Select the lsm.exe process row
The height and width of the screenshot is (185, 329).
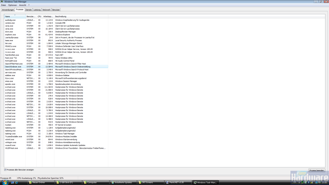point(56,43)
